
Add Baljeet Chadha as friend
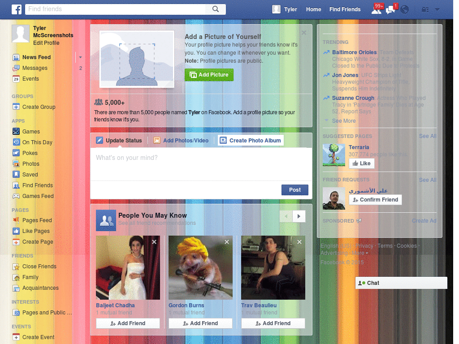128,323
